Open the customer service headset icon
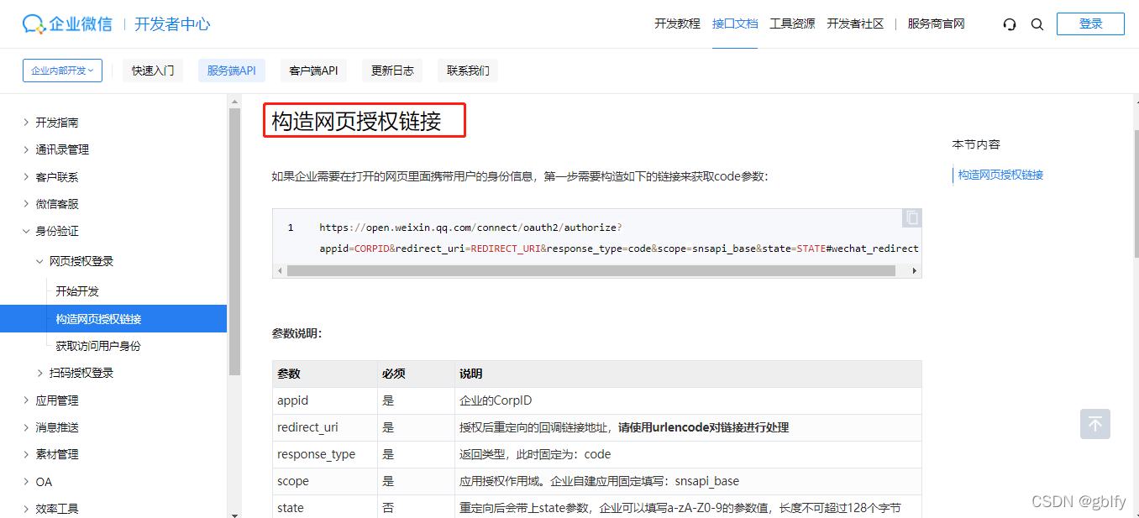This screenshot has width=1139, height=518. coord(1010,24)
